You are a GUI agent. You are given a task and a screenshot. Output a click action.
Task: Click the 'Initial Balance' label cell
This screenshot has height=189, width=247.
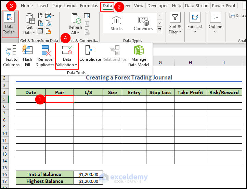pos(45,174)
